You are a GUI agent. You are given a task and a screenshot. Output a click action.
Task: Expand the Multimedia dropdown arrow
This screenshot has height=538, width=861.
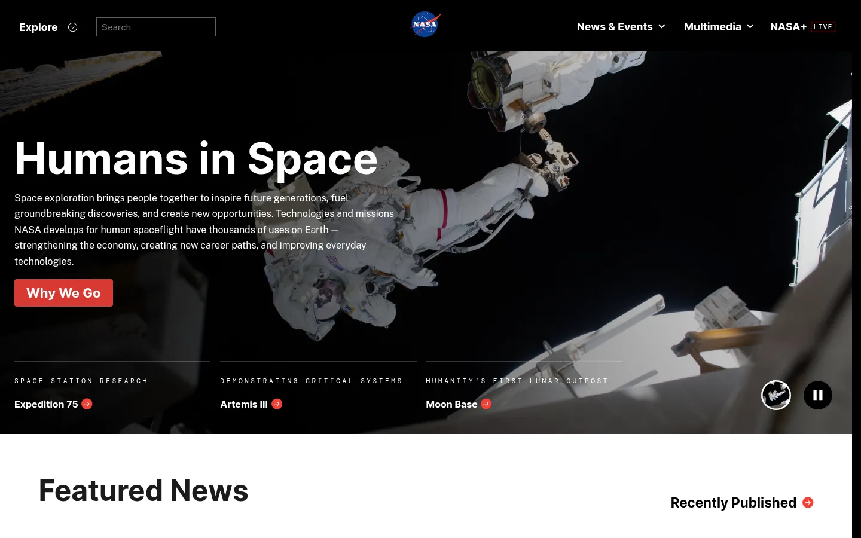tap(750, 27)
